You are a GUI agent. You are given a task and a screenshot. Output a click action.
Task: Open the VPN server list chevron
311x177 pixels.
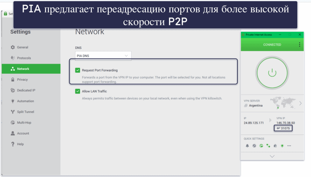tap(300, 103)
